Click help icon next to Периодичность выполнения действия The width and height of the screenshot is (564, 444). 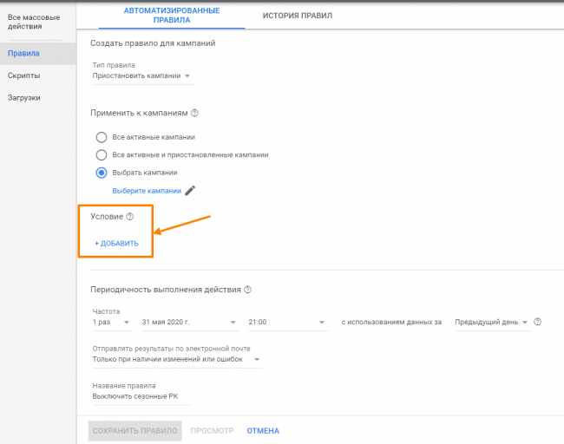248,290
